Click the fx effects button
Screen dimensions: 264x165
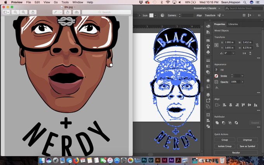[x=217, y=88]
